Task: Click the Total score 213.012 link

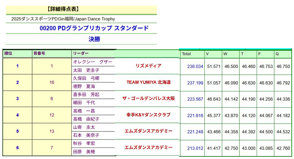Action: pyautogui.click(x=195, y=148)
